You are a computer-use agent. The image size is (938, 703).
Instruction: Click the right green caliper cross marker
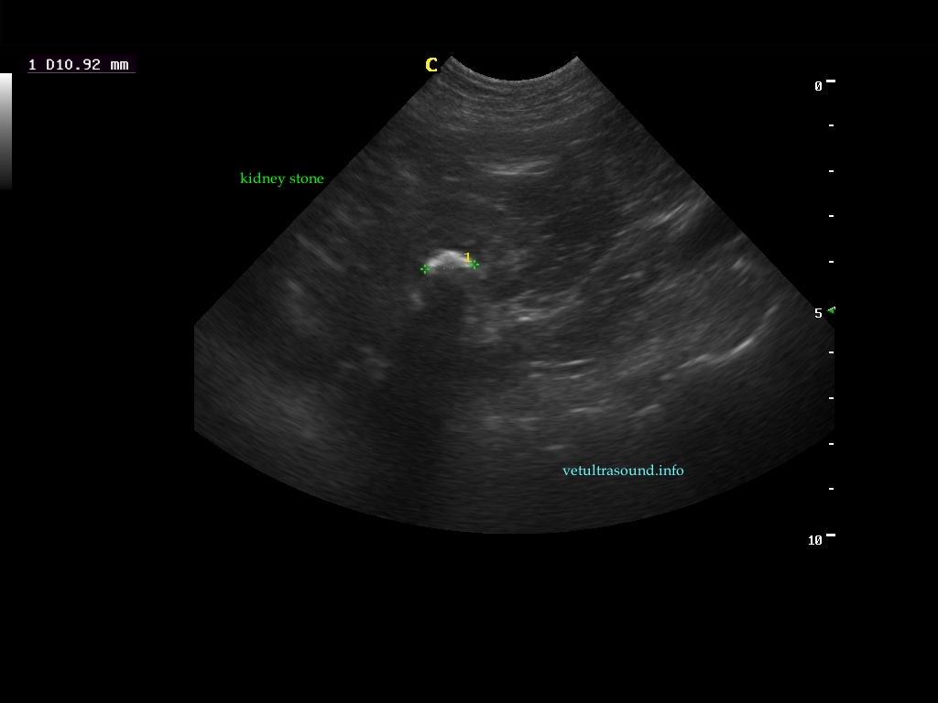pyautogui.click(x=474, y=265)
